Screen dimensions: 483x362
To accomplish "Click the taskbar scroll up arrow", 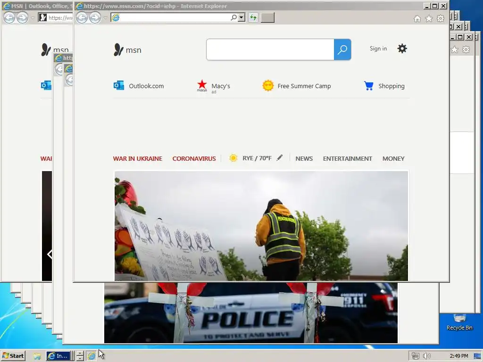I will 80,354.
